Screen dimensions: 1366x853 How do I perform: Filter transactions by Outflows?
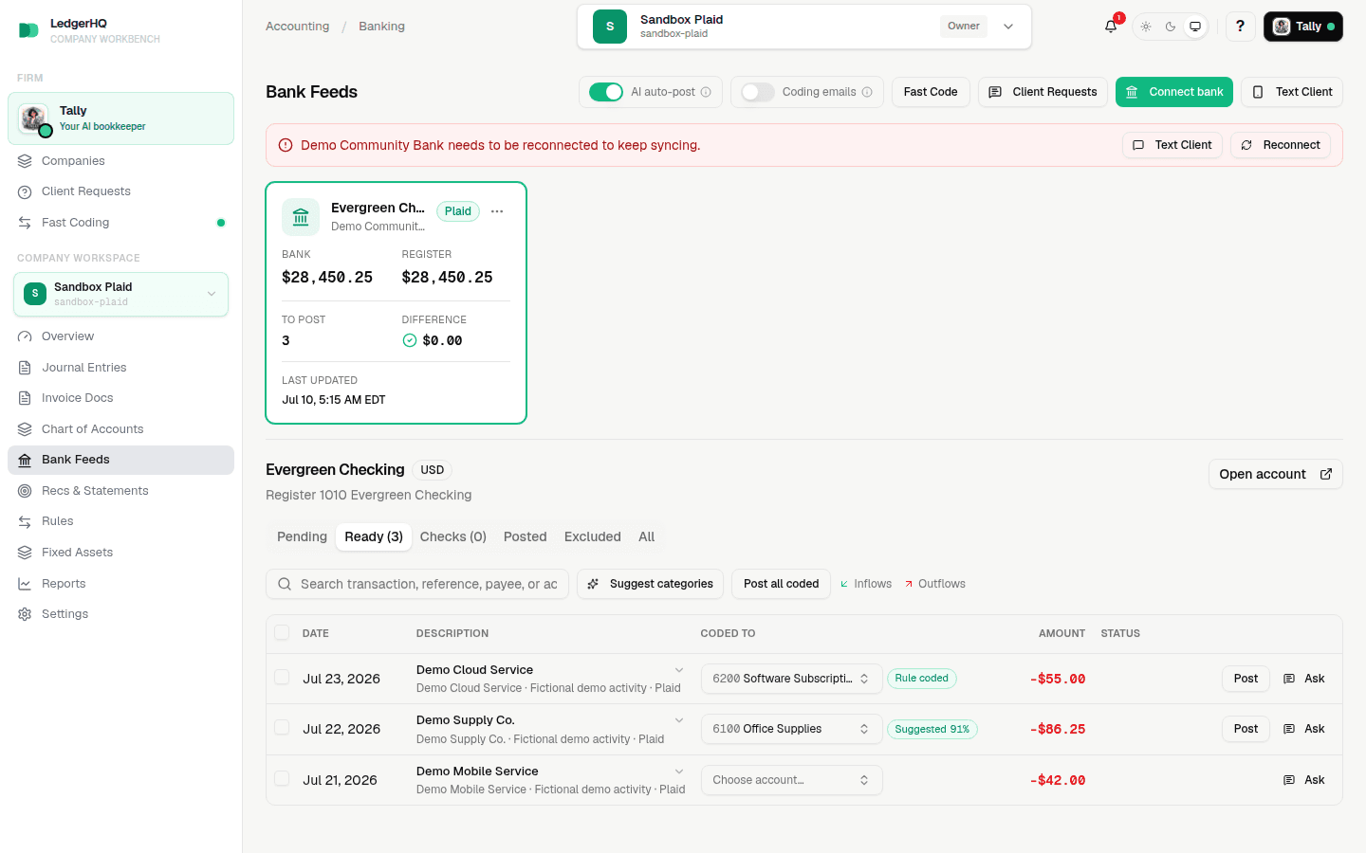(x=934, y=584)
